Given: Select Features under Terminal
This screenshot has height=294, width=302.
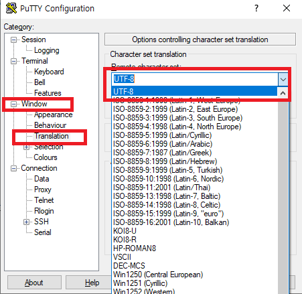Looking at the screenshot, I should [48, 93].
